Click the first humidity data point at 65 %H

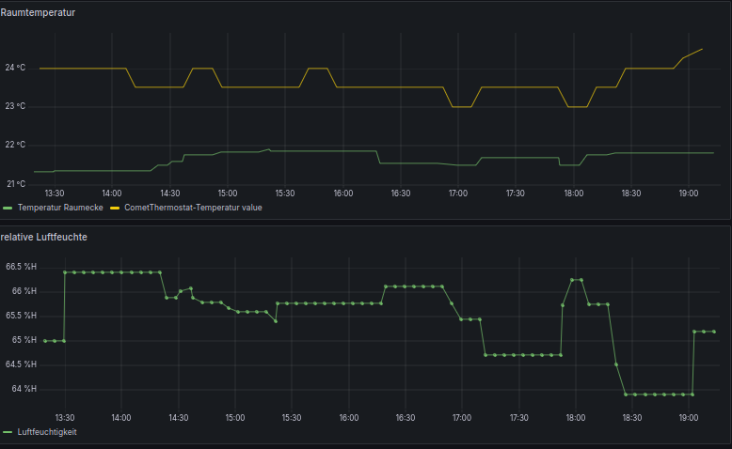pyautogui.click(x=45, y=341)
